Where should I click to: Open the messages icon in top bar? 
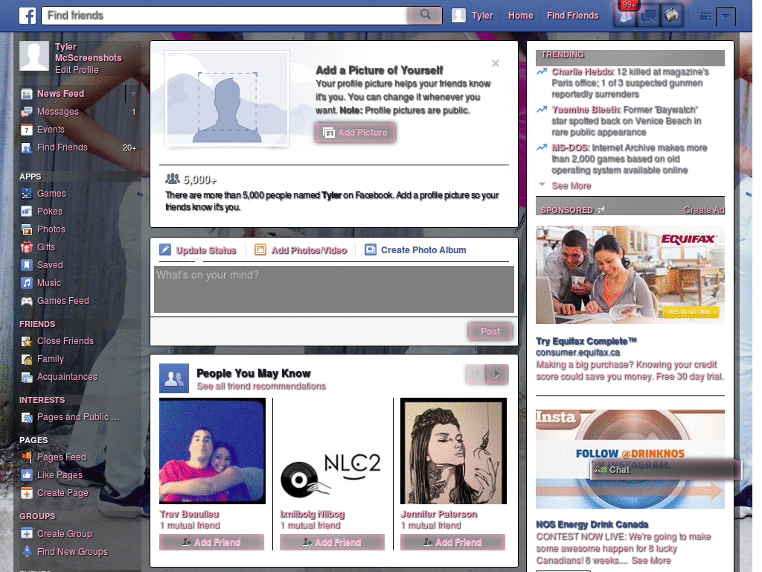(x=649, y=16)
